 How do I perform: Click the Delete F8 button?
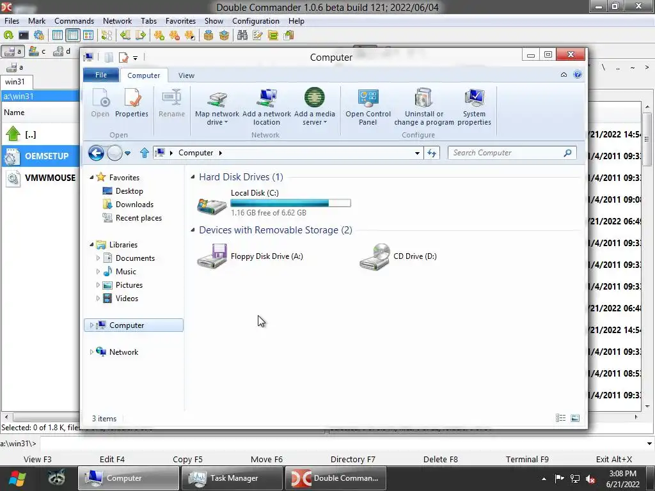[441, 459]
